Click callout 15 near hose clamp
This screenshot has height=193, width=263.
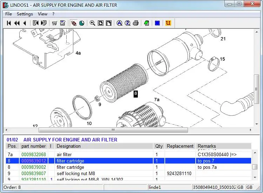pyautogui.click(x=222, y=59)
